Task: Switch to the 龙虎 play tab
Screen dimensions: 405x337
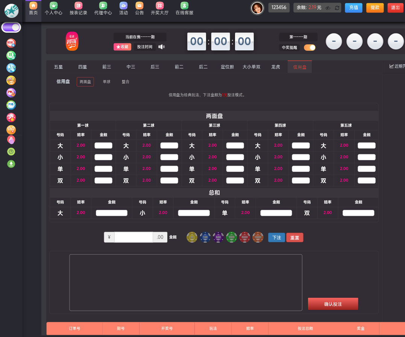Action: pos(276,67)
